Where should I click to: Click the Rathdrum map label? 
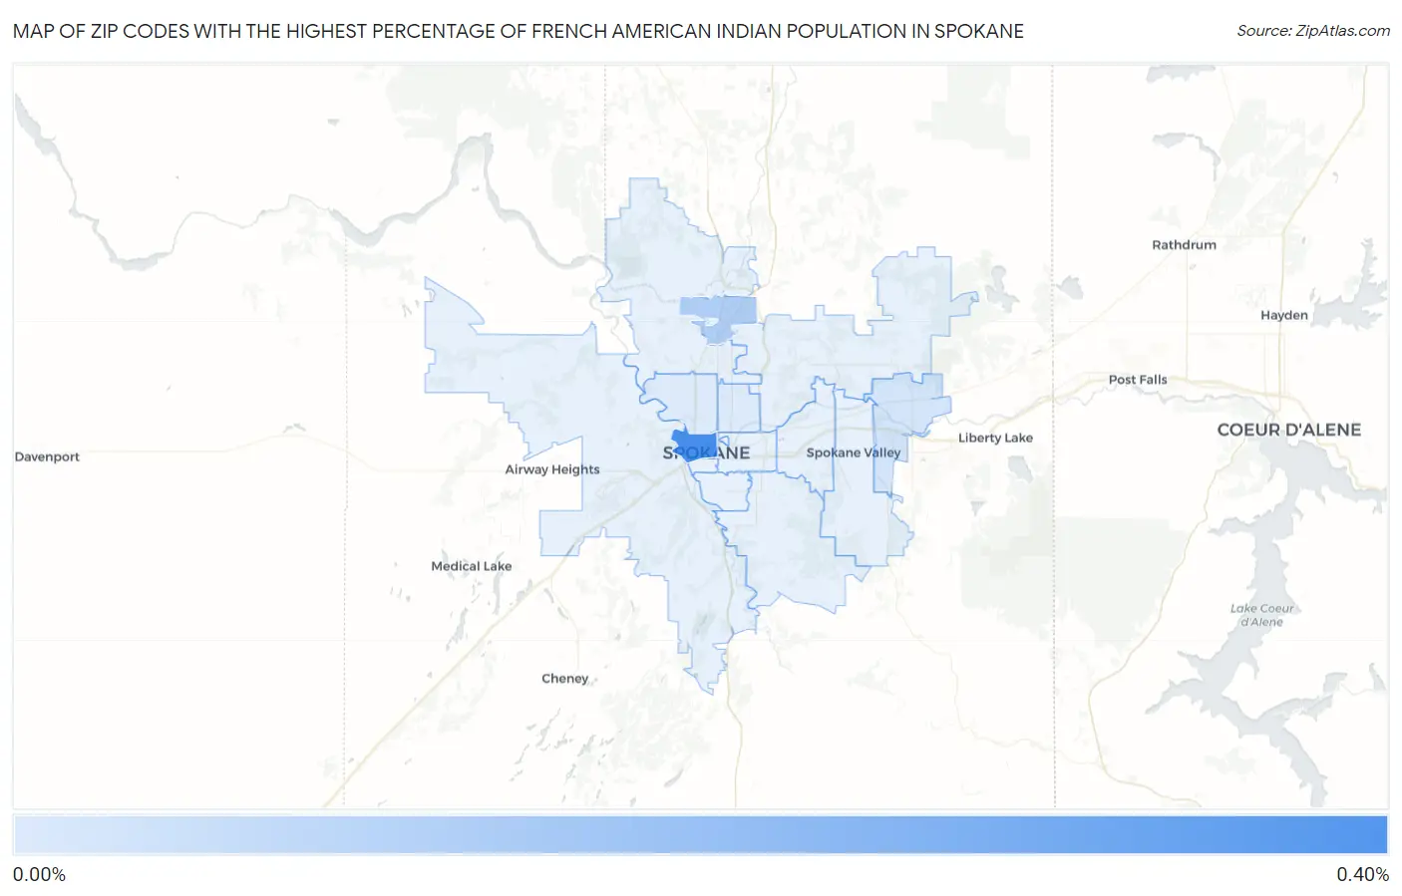[x=1184, y=244]
